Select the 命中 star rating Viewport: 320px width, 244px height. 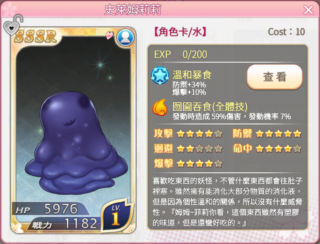(267, 149)
